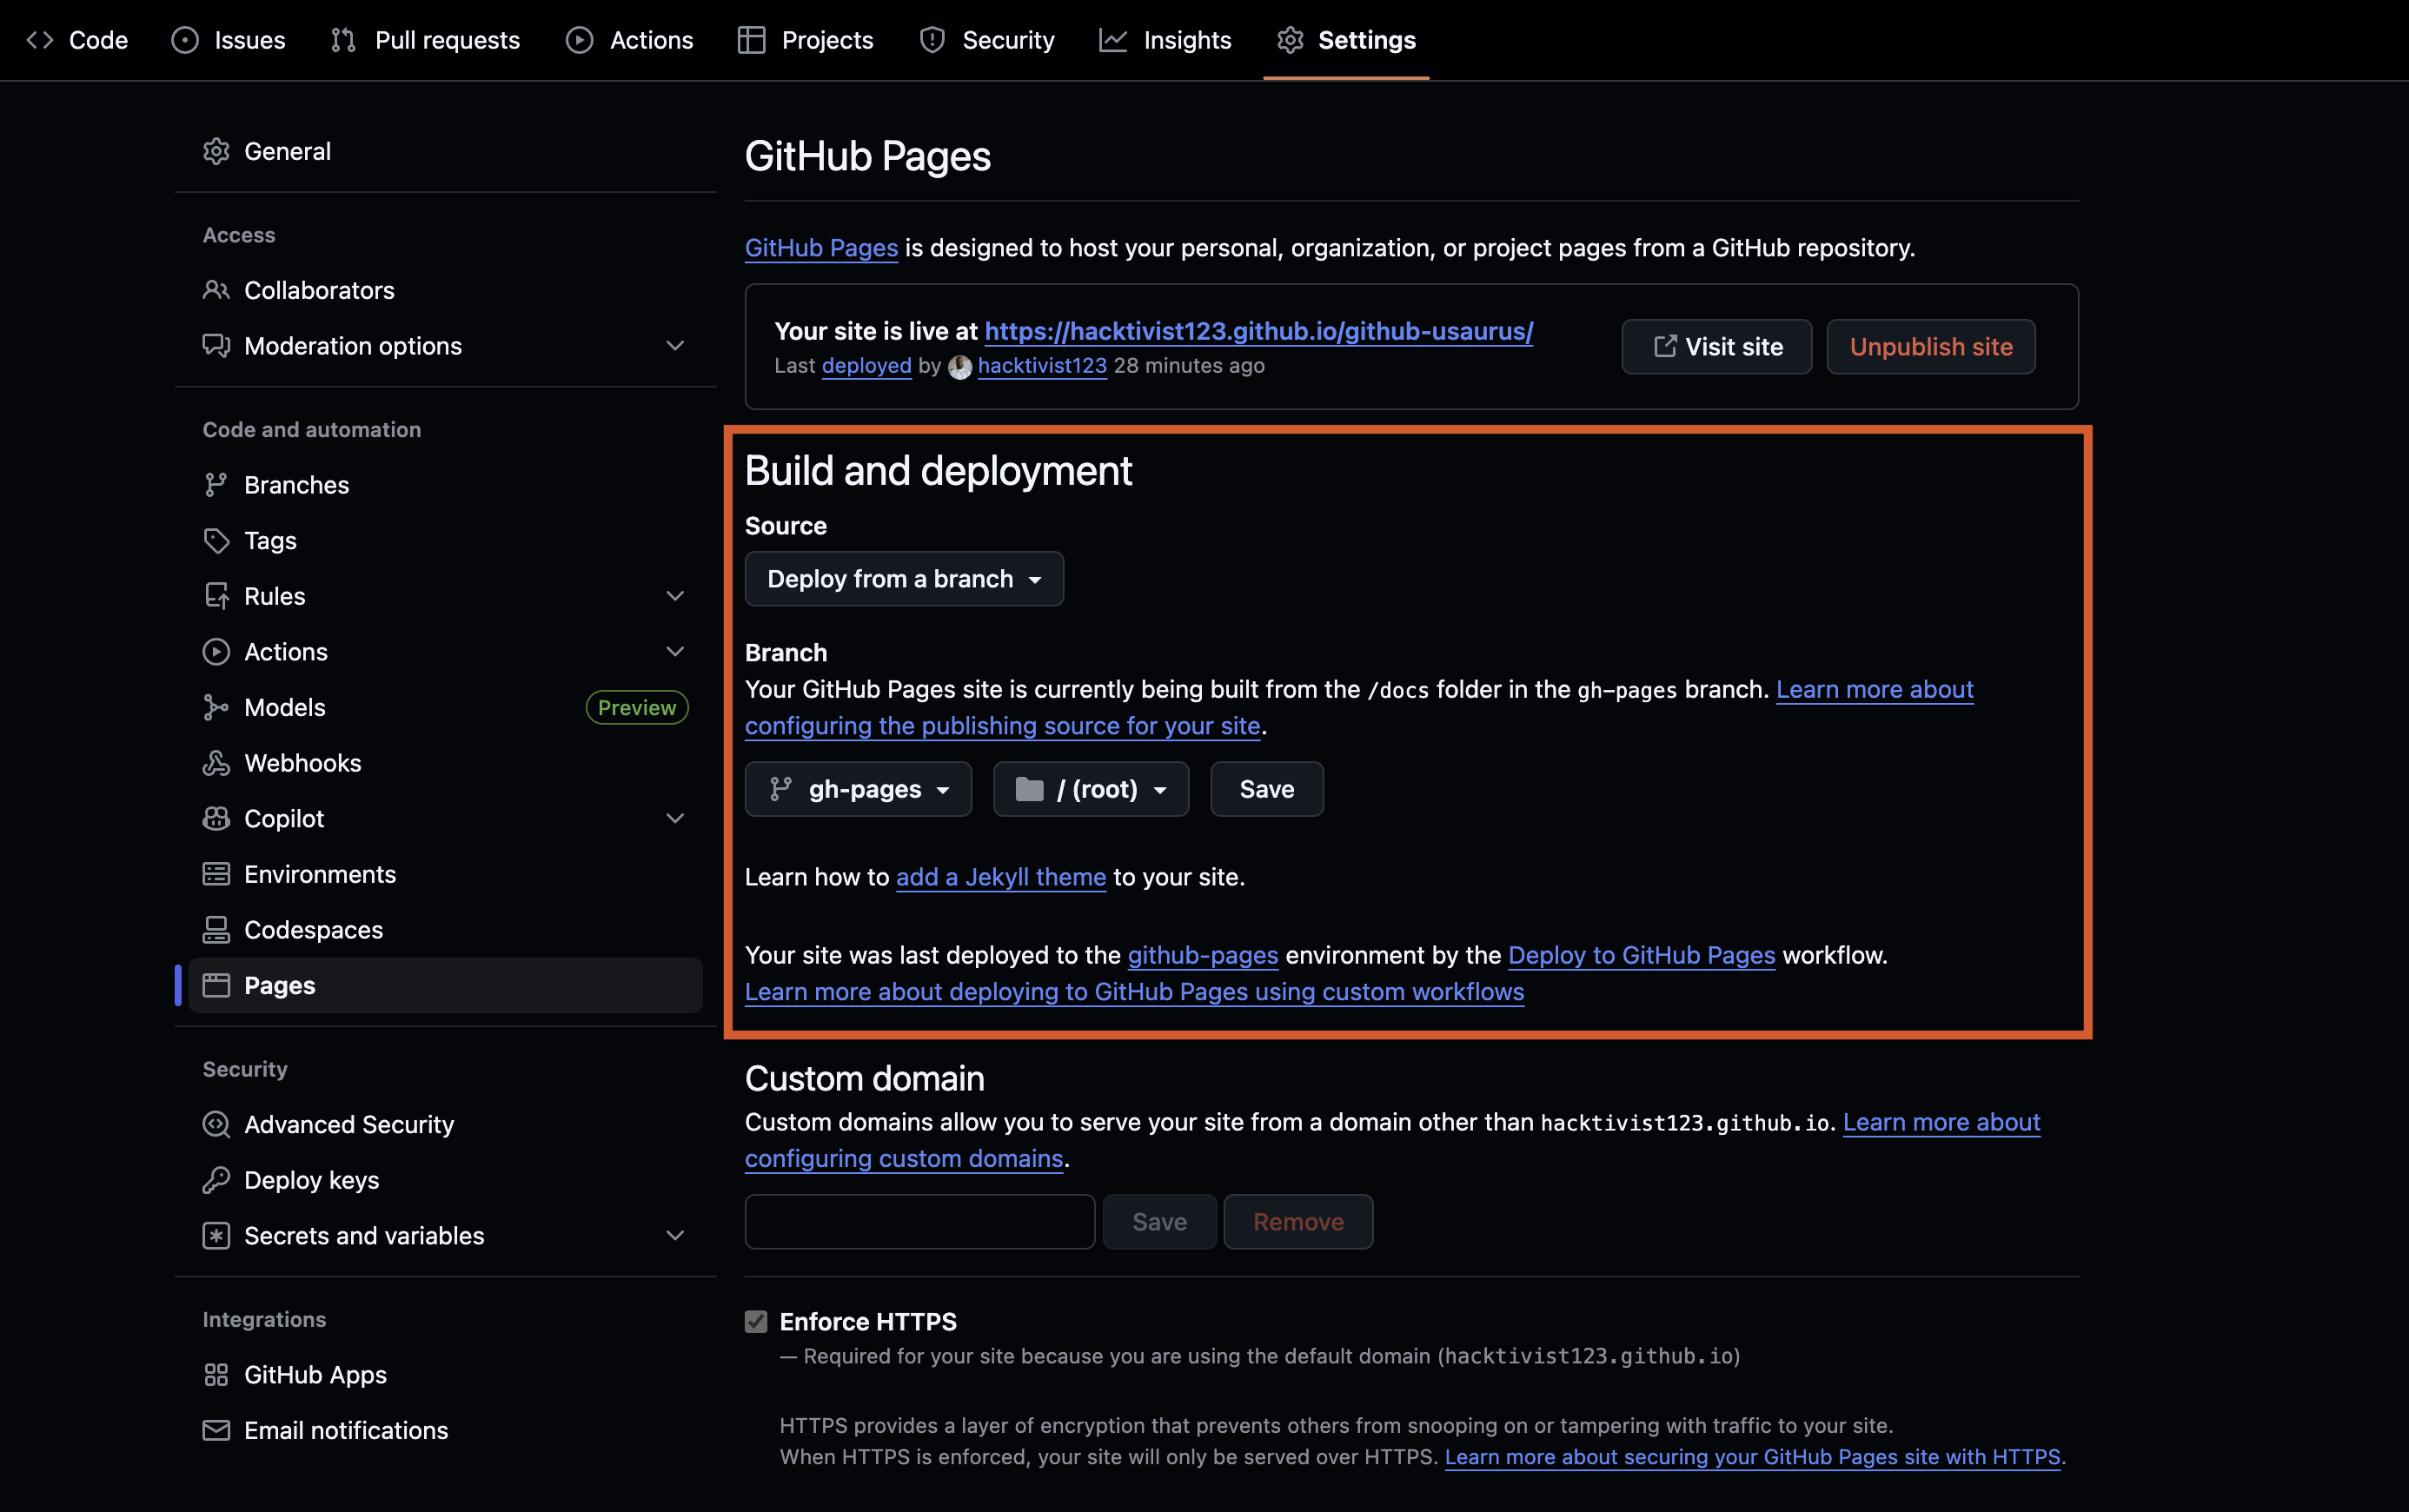The image size is (2409, 1512).
Task: Open securing your GitHub Pages site with HTTPS link
Action: tap(1752, 1457)
